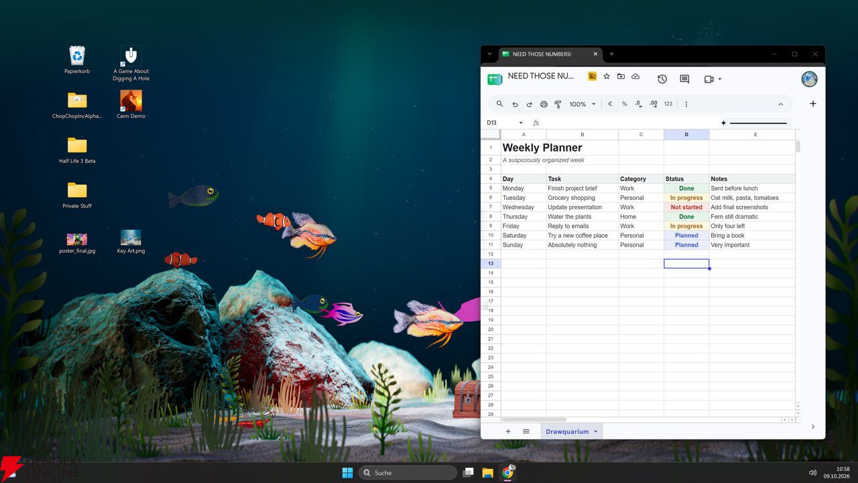Screen dimensions: 858x483
Task: Open the Name box dropdown arrow
Action: (521, 123)
